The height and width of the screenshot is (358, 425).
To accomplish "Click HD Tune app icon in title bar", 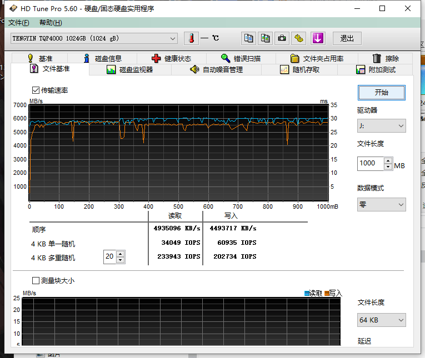I will coord(13,9).
